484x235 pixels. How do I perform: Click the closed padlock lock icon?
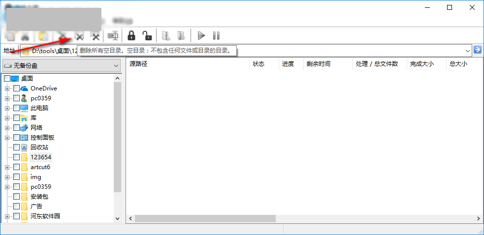pos(131,35)
